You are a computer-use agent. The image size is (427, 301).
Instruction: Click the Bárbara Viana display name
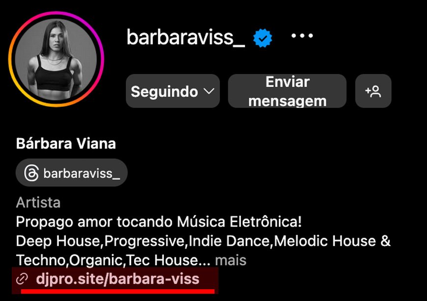(x=66, y=143)
